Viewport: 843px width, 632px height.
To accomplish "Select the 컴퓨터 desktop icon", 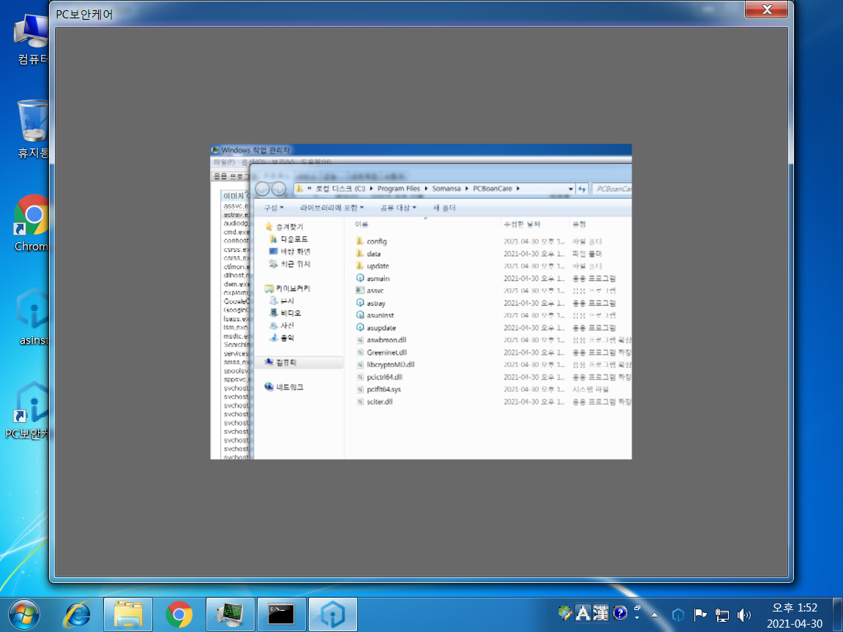I will click(x=31, y=39).
